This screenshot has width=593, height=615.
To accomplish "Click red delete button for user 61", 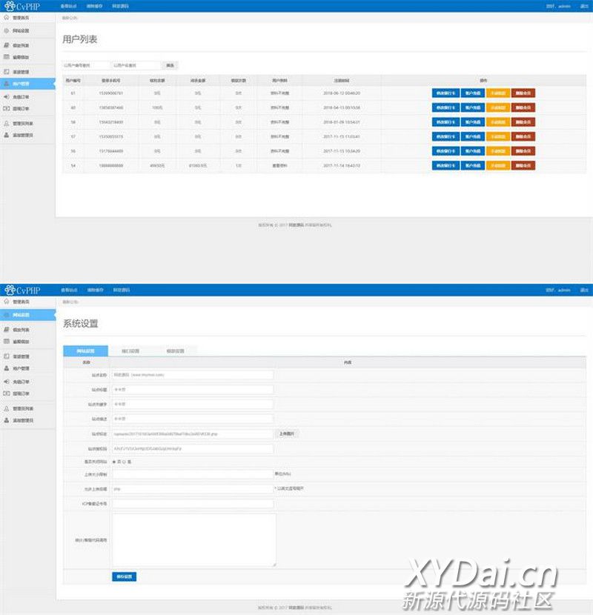I will pyautogui.click(x=523, y=93).
